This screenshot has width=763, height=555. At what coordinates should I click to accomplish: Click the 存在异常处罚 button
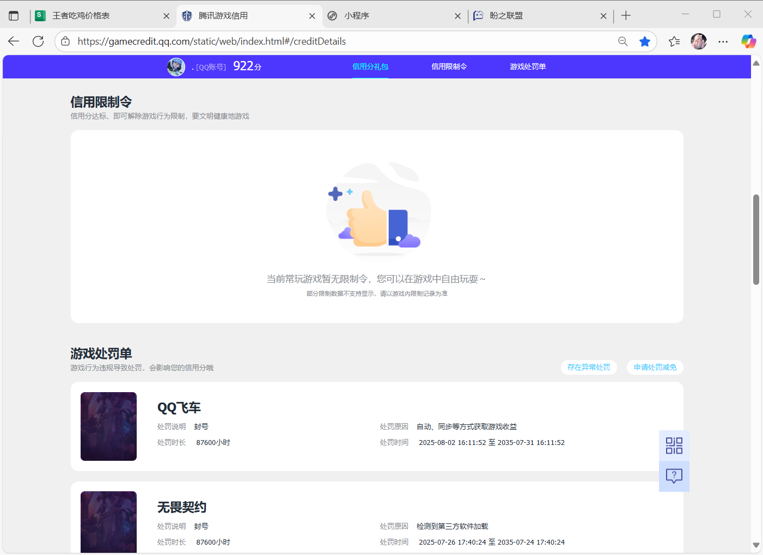pyautogui.click(x=589, y=367)
